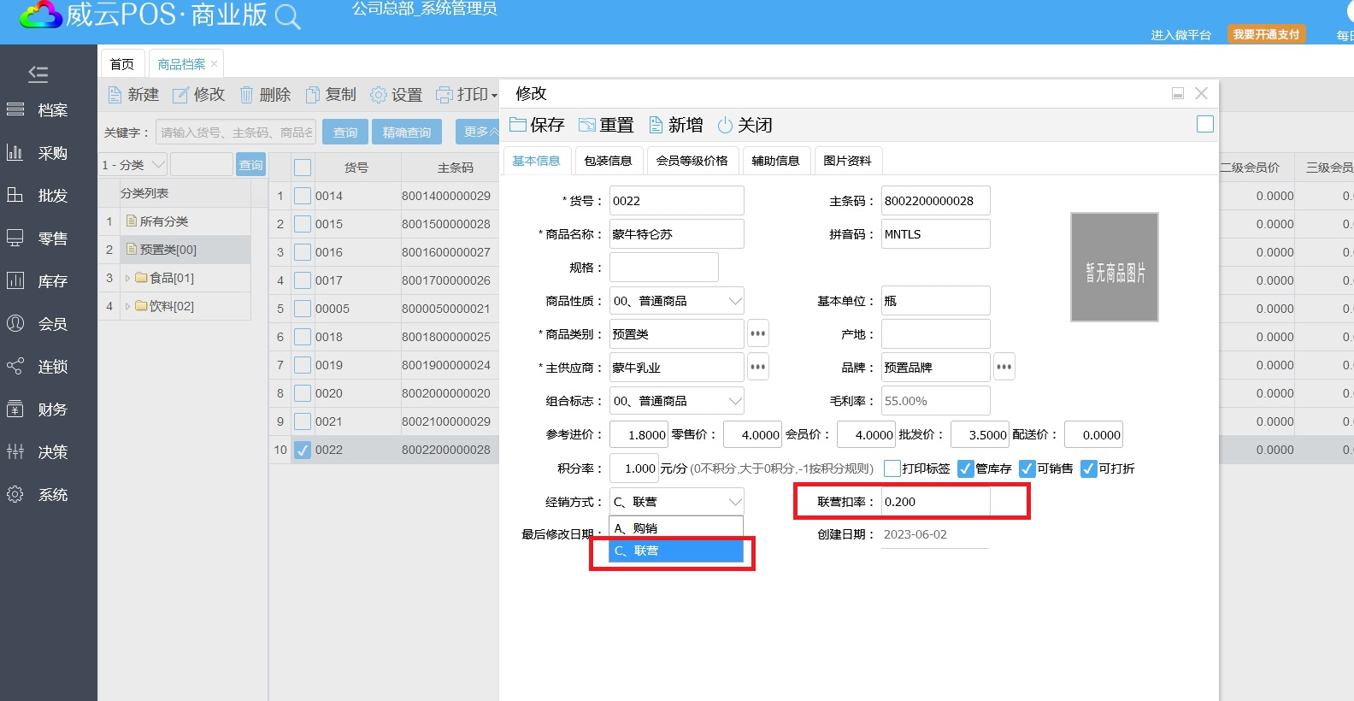Untick the checkbox for row 0022
This screenshot has width=1354, height=701.
303,450
